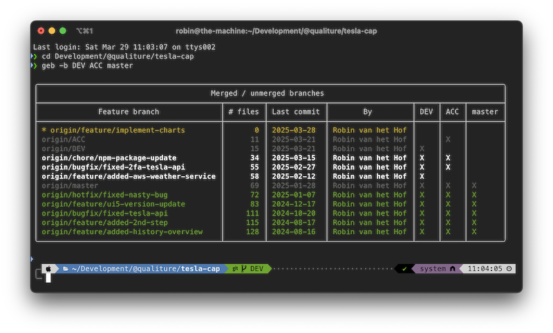The image size is (553, 333).
Task: Click the file count 34
Action: 254,158
